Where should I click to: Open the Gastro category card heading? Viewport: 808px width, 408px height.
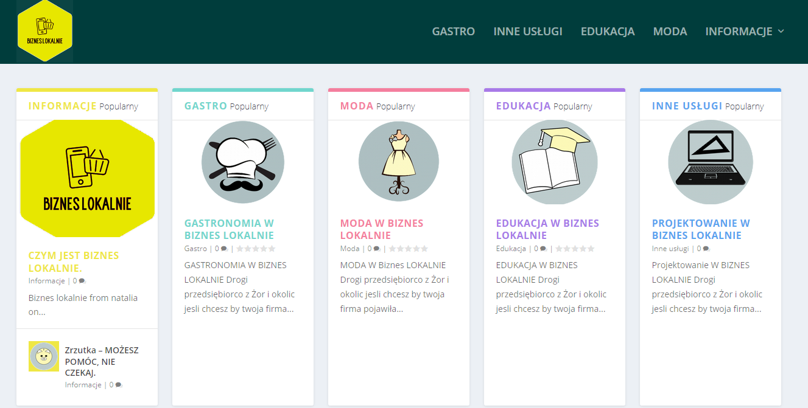[x=206, y=106]
